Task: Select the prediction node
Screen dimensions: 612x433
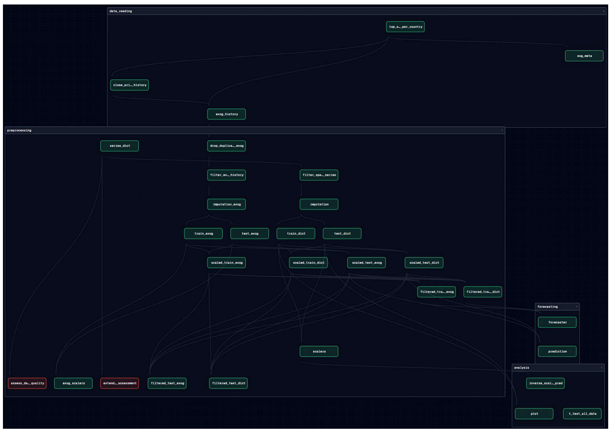Action: [x=557, y=351]
